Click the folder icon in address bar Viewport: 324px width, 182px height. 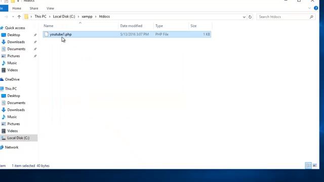click(26, 17)
